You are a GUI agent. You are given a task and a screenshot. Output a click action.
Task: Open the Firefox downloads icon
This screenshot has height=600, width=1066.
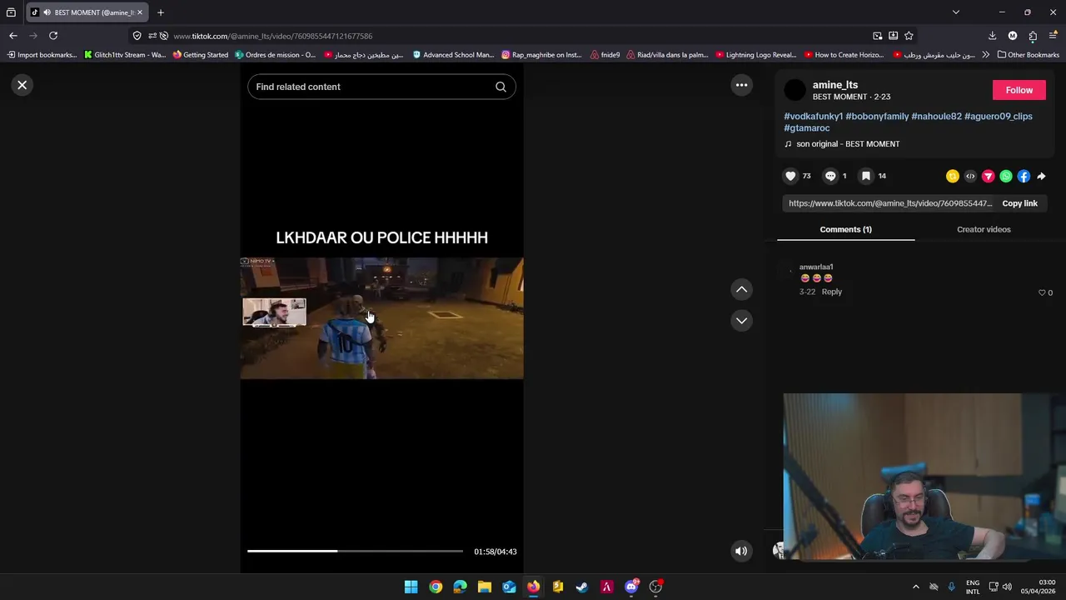pos(992,36)
